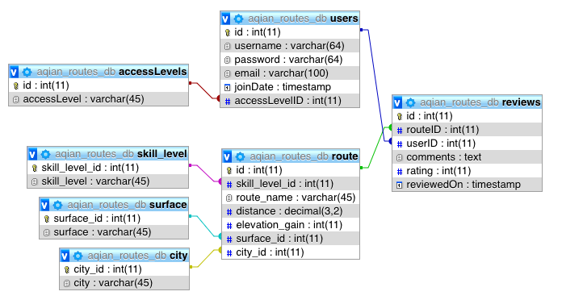This screenshot has height=304, width=562.
Task: Click the key icon of route id
Action: coord(229,170)
